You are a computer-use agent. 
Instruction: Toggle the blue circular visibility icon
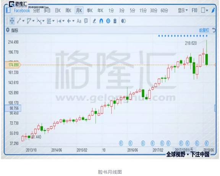click(108, 21)
